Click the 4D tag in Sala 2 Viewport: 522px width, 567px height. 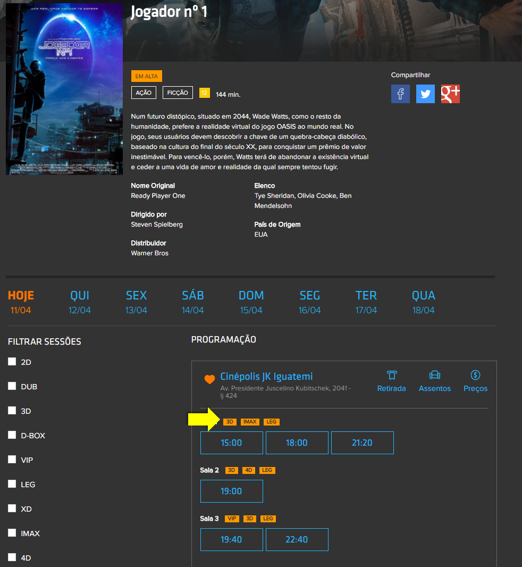pyautogui.click(x=249, y=470)
